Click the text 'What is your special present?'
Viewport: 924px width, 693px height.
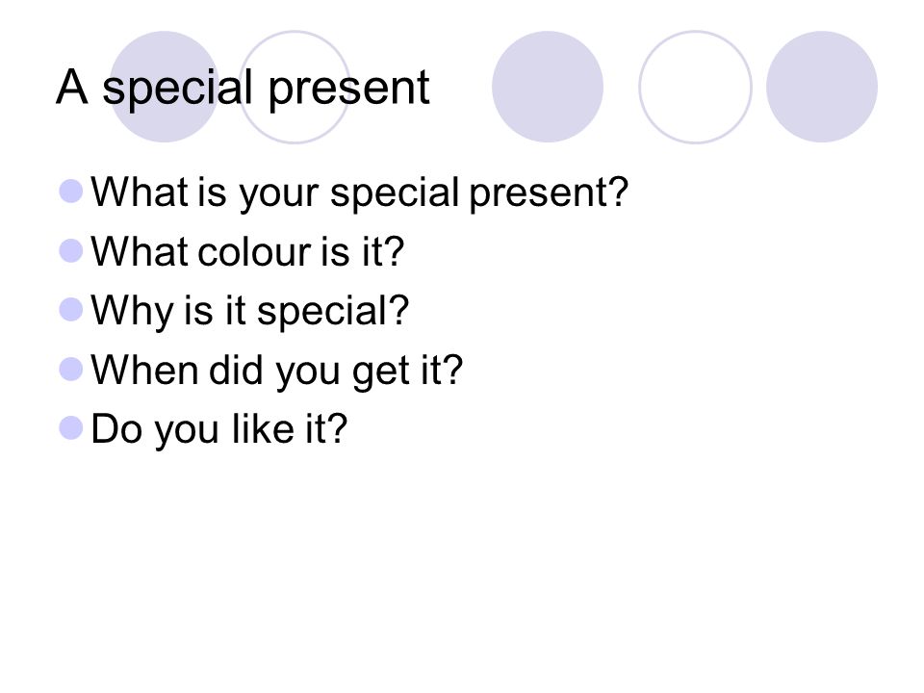coord(359,193)
